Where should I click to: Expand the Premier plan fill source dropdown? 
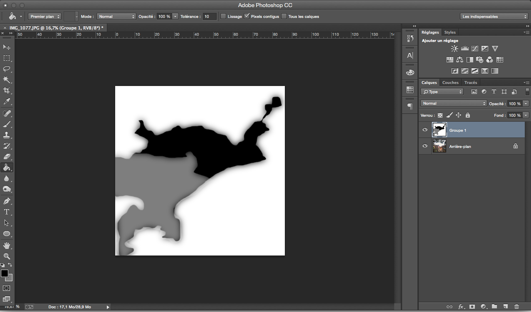pos(44,16)
